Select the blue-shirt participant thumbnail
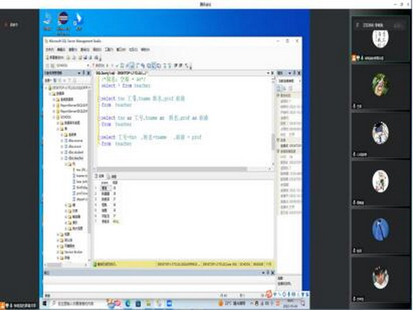This screenshot has height=310, width=413. point(380,229)
